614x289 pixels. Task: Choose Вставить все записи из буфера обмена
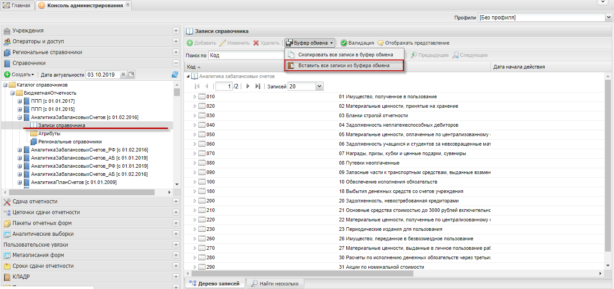pyautogui.click(x=344, y=65)
